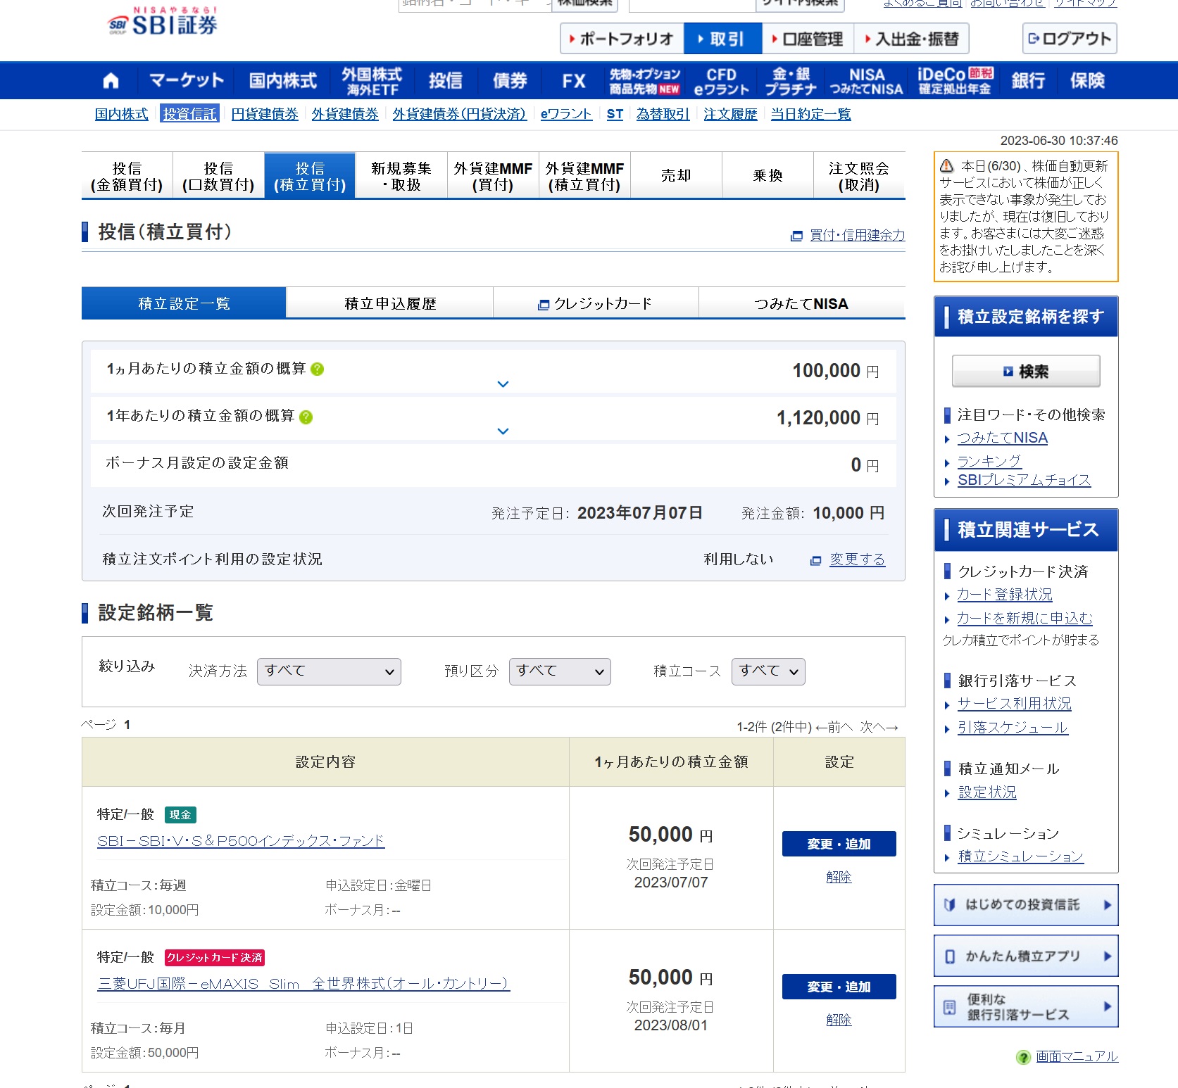Click 変更・追加 for S&P500 fund

click(839, 844)
